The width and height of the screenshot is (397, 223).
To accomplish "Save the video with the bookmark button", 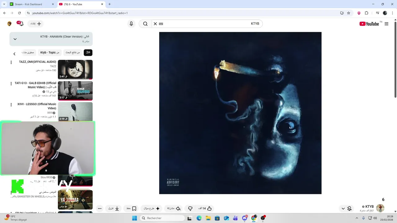I will 131,208.
